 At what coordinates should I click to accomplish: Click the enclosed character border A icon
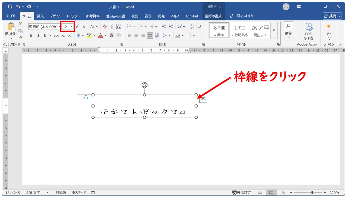pos(119,27)
